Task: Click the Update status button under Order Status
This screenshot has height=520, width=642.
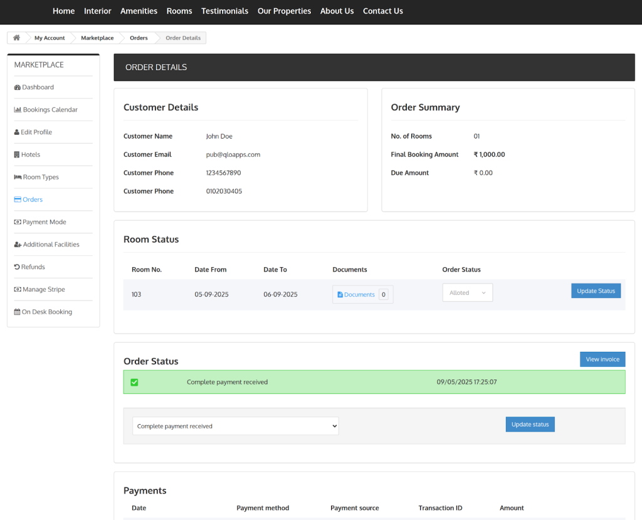Action: (530, 425)
